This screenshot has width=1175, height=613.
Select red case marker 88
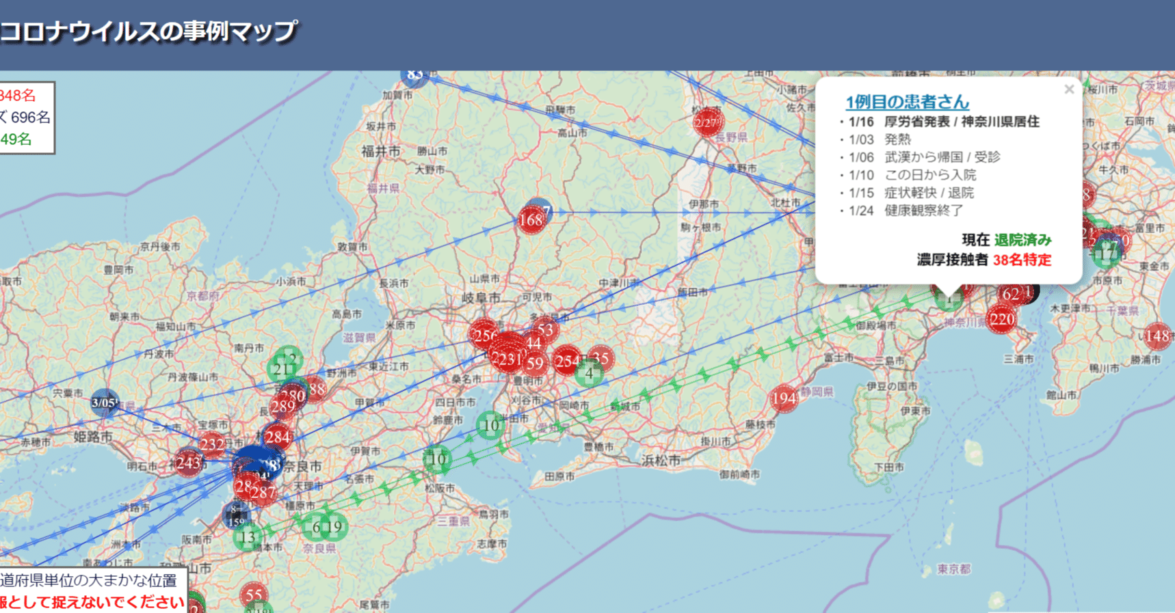(317, 389)
